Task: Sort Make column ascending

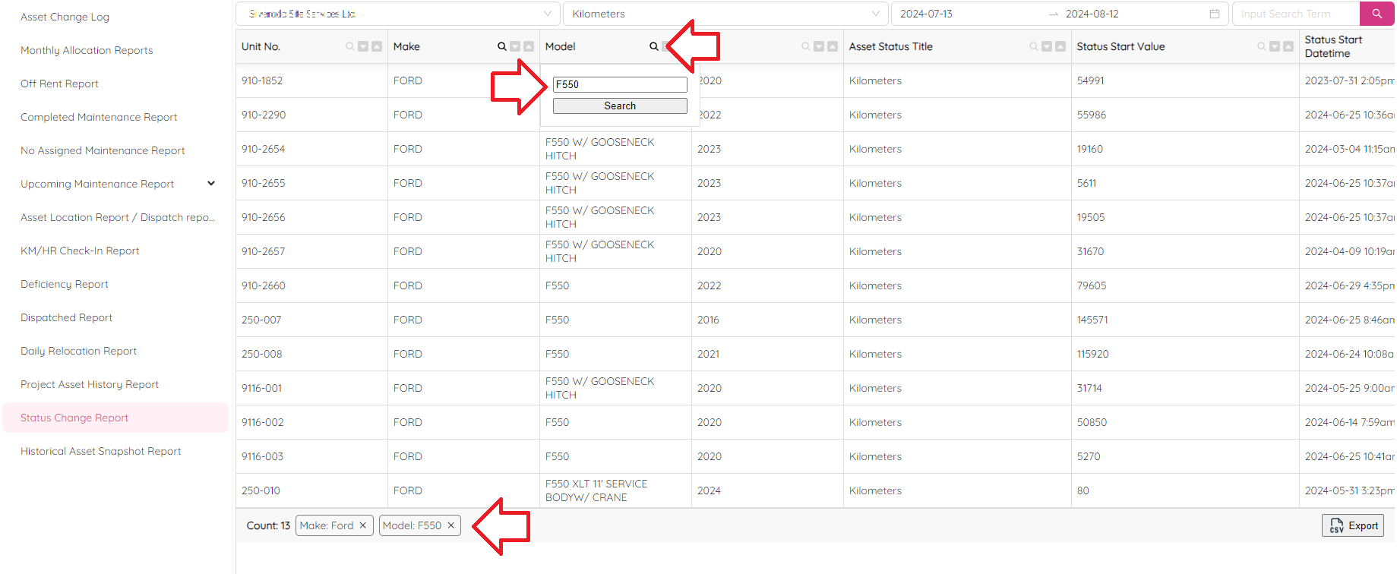Action: point(529,46)
